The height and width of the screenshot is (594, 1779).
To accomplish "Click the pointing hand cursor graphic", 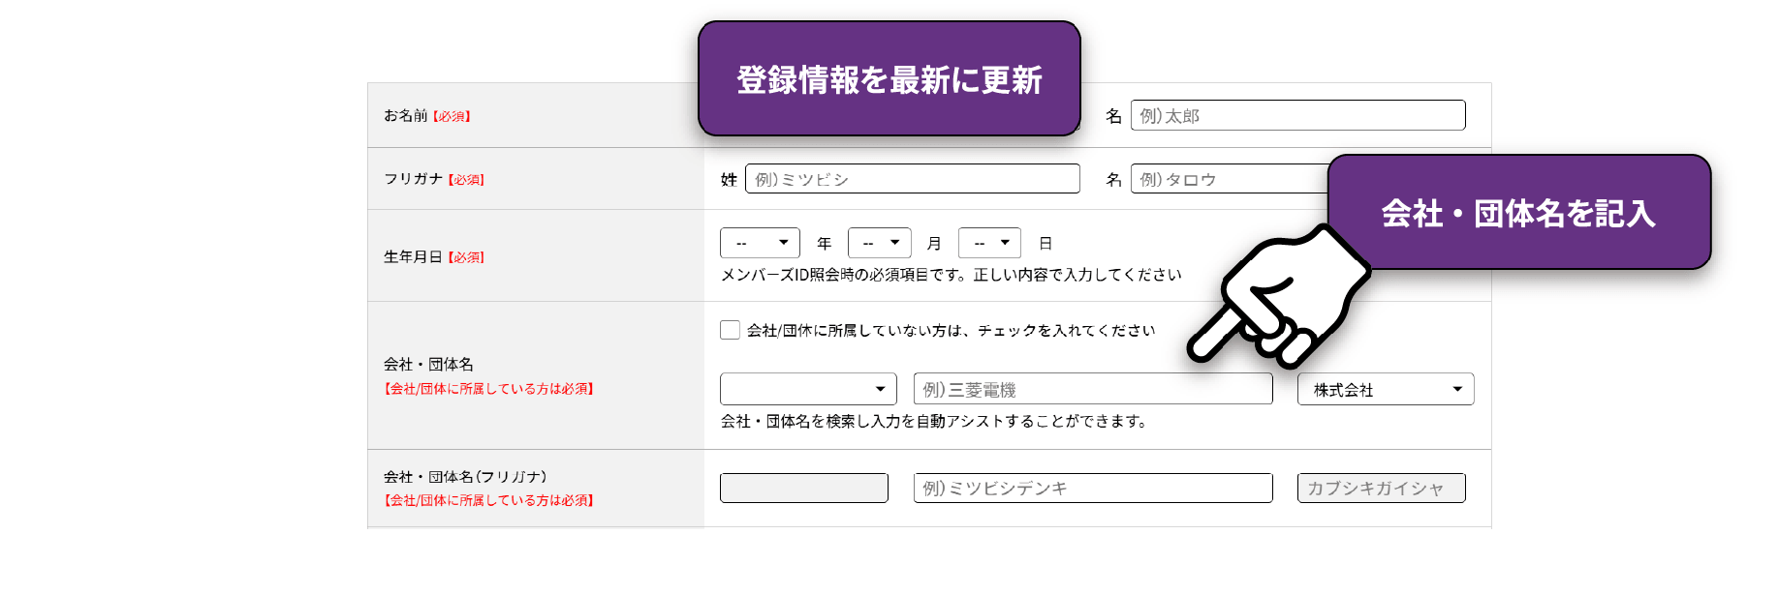I will tap(1279, 300).
